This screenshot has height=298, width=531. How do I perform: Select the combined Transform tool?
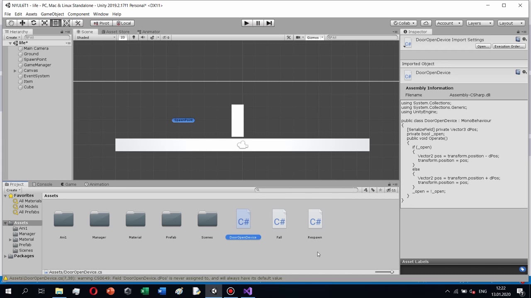[x=66, y=23]
